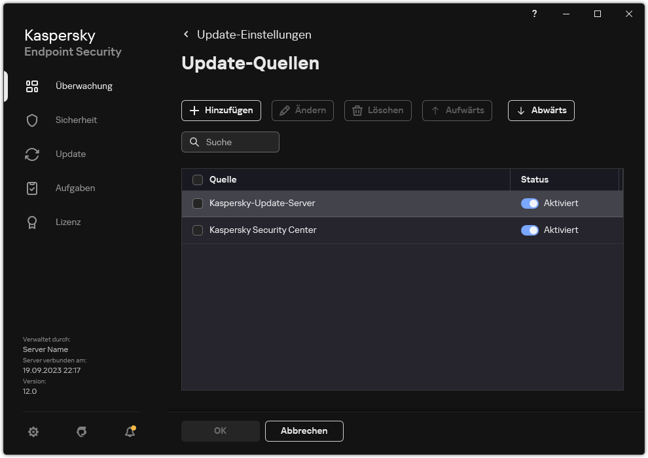
Task: Move the source up with Aufwärts
Action: [457, 111]
